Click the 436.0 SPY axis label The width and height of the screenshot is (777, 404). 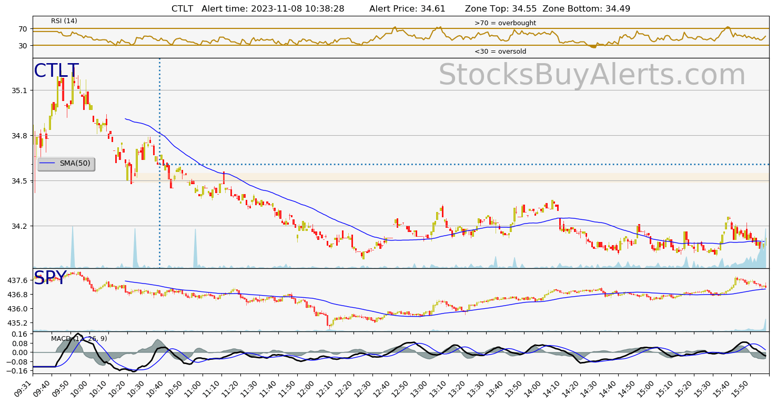pos(16,309)
